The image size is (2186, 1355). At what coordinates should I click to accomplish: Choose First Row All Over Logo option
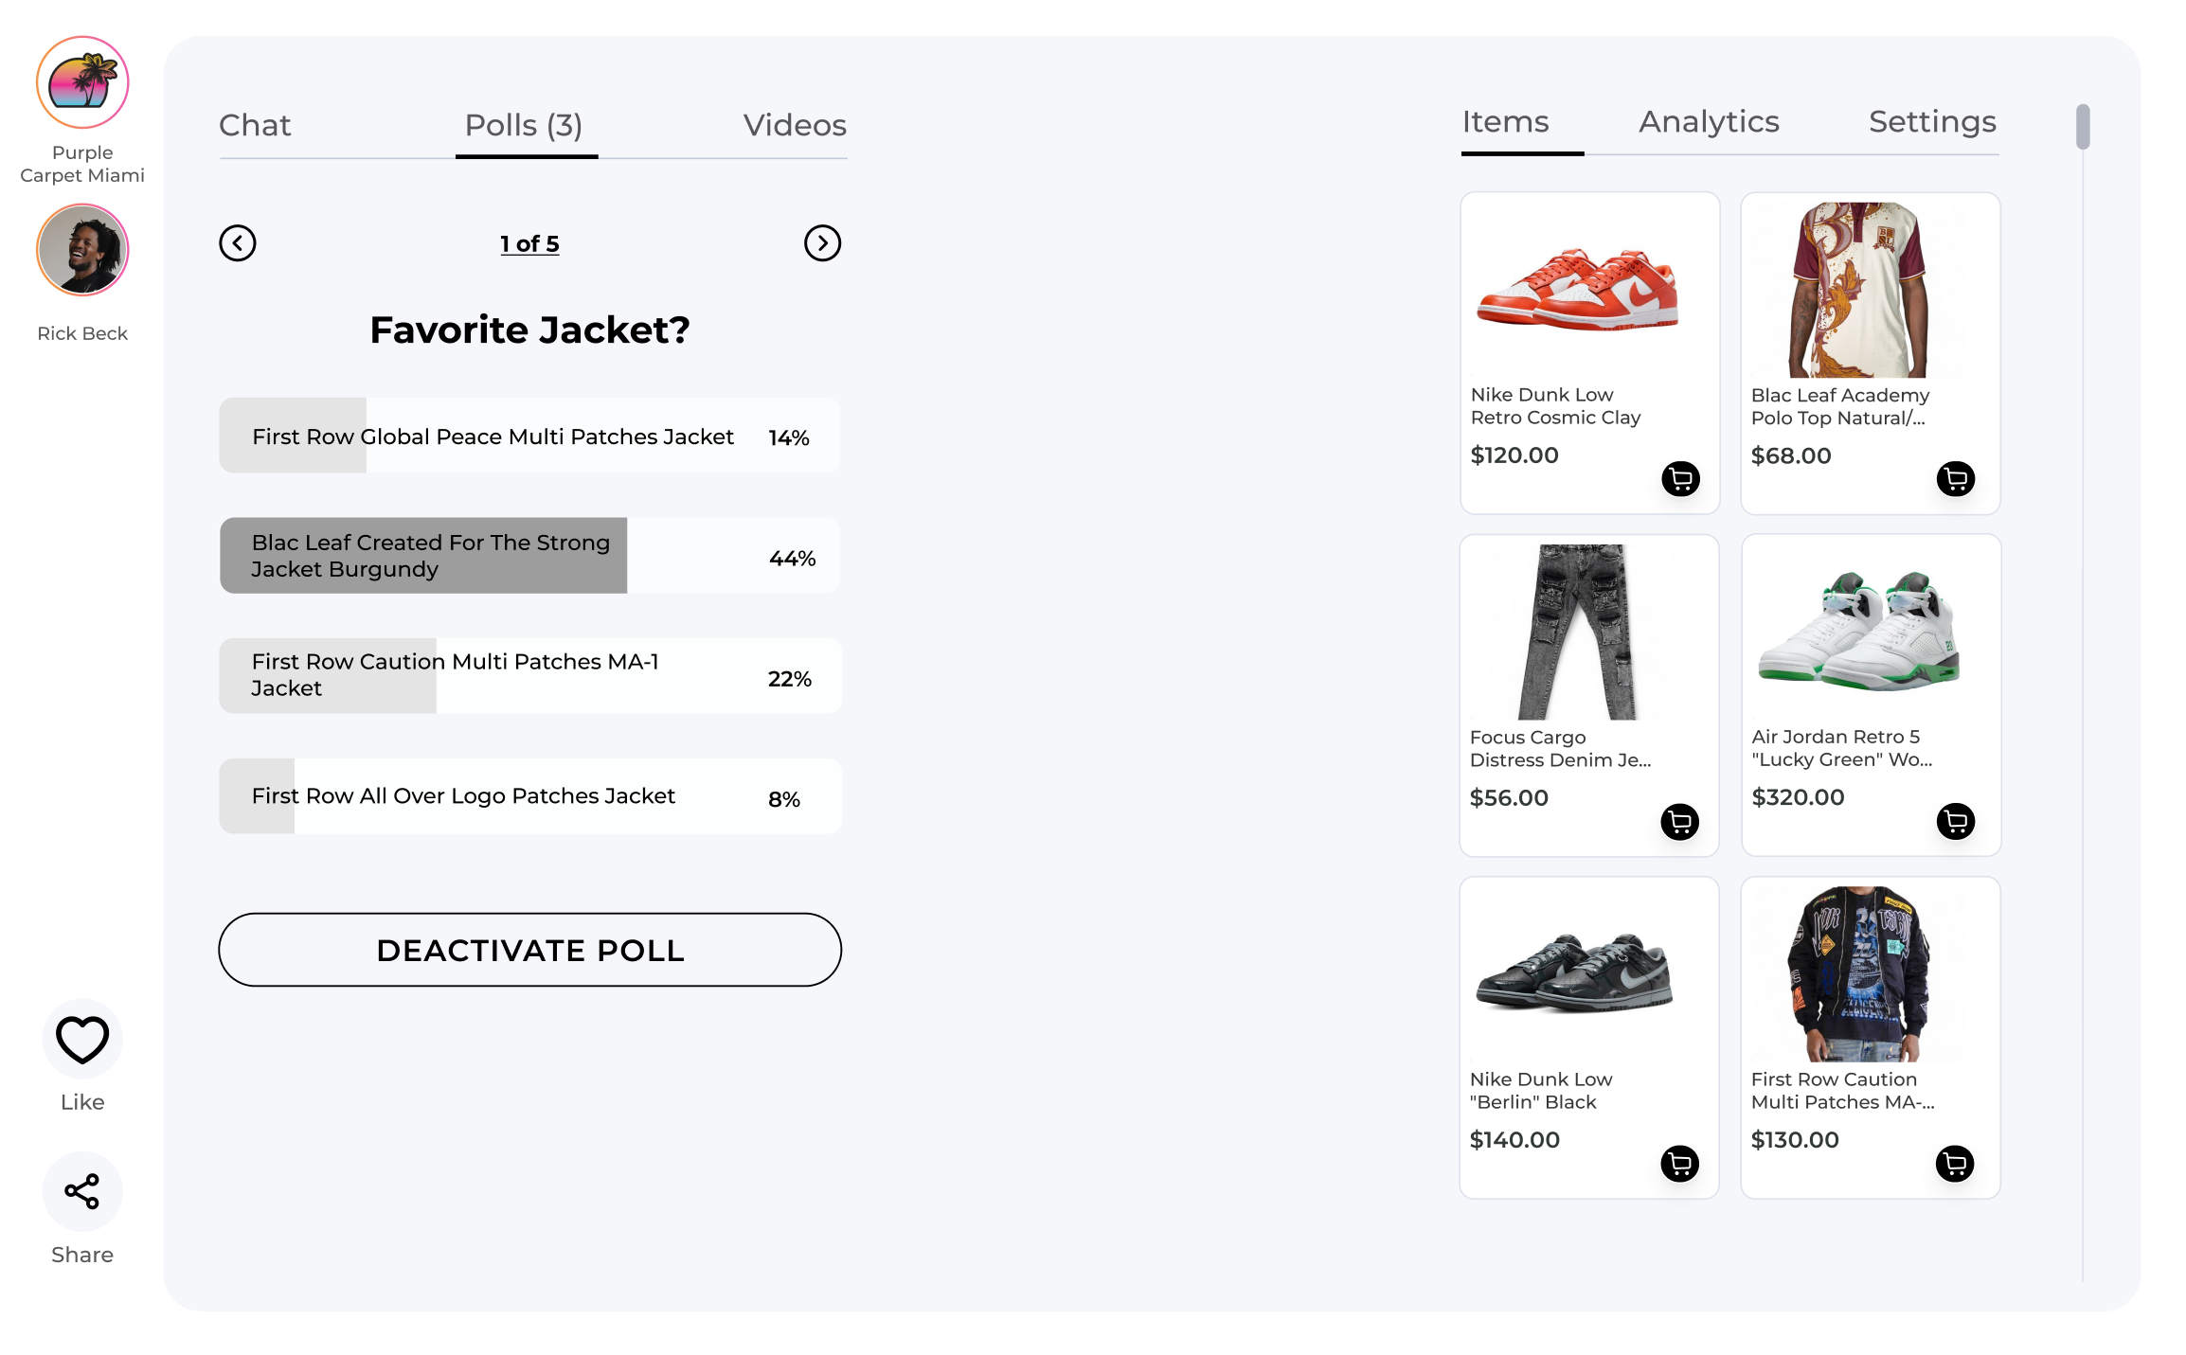click(x=529, y=796)
